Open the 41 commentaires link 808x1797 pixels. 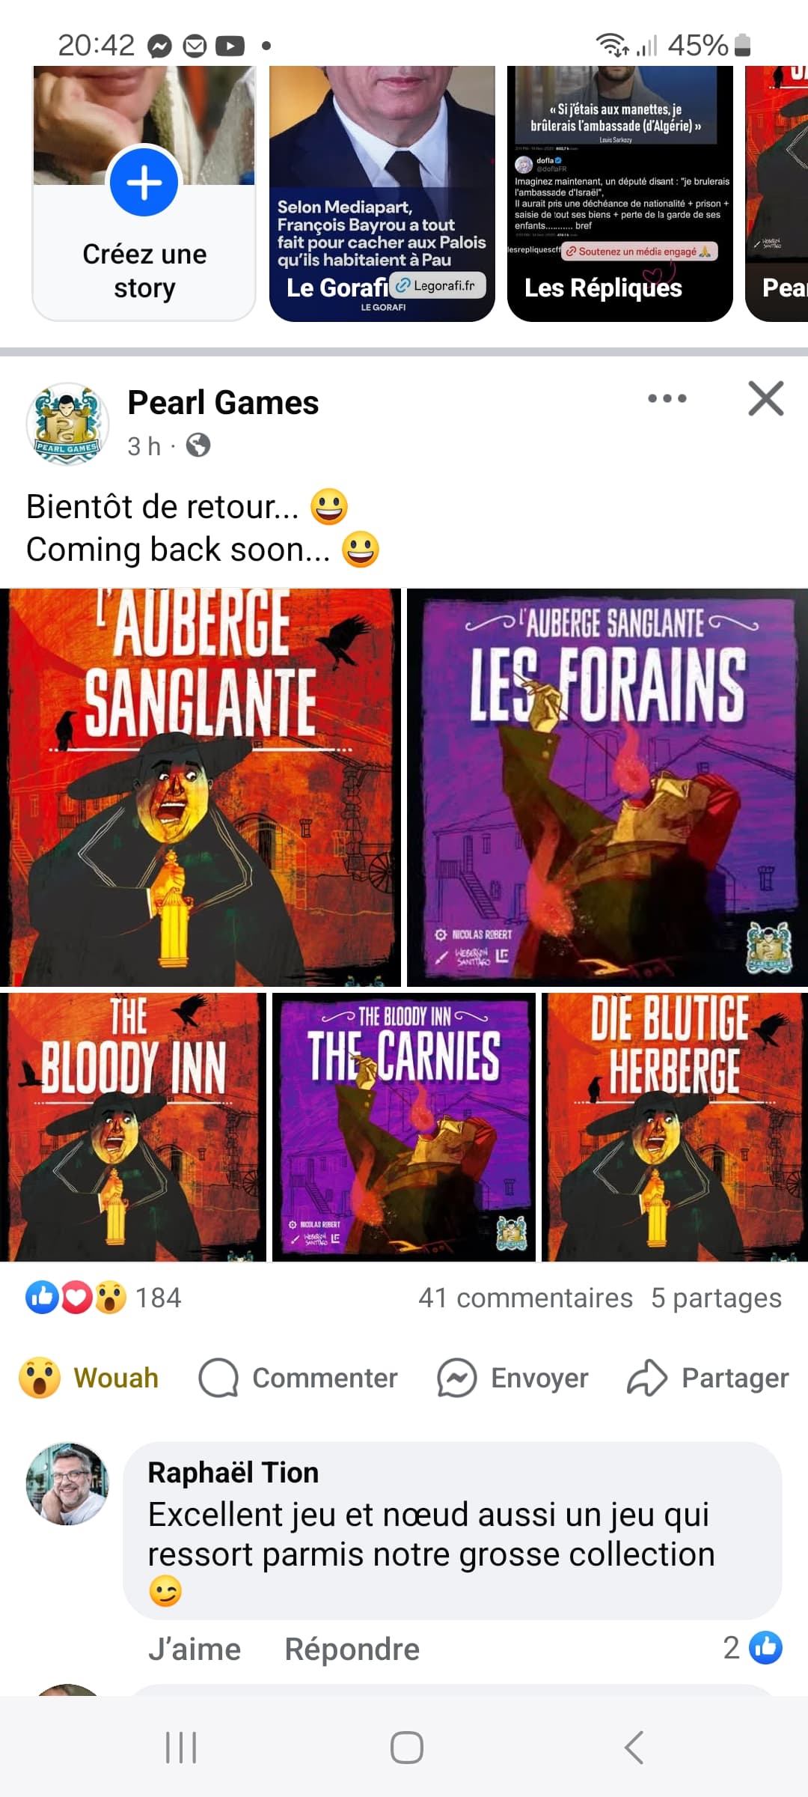(x=525, y=1298)
